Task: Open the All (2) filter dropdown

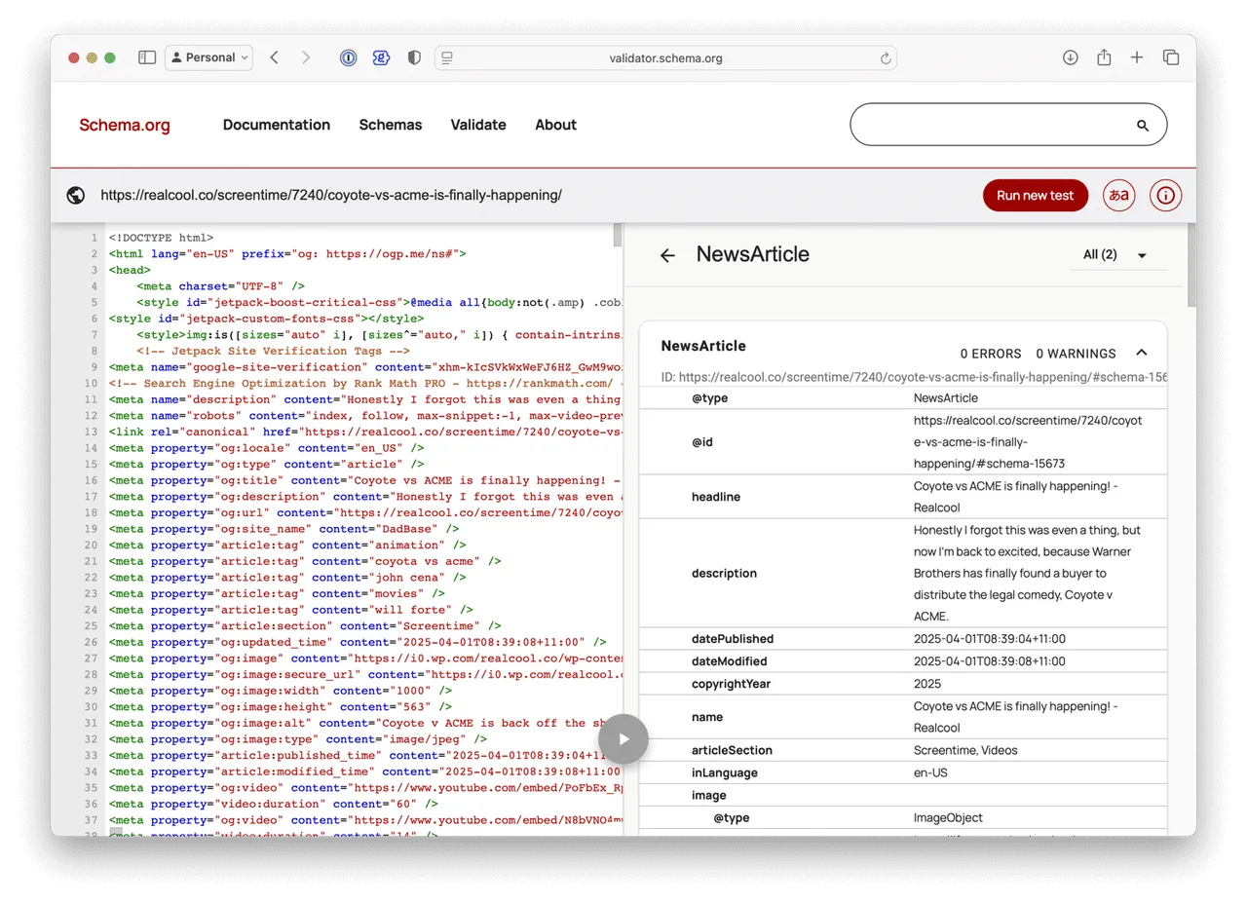Action: pyautogui.click(x=1117, y=255)
